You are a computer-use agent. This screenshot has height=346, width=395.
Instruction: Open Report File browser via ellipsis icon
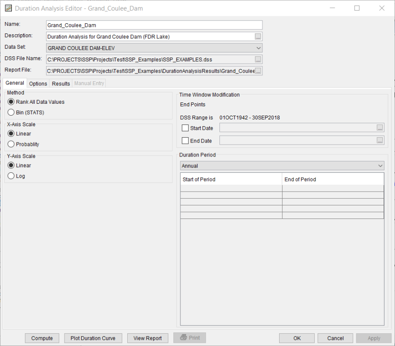click(x=259, y=70)
